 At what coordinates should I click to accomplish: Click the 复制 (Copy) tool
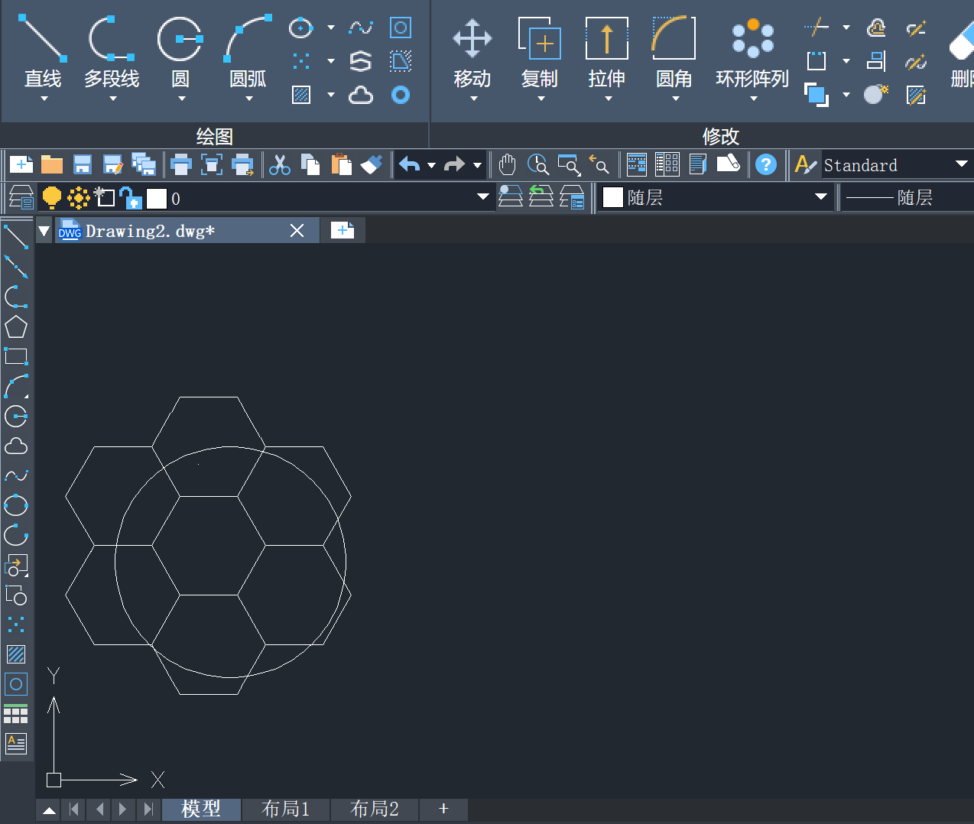(540, 52)
